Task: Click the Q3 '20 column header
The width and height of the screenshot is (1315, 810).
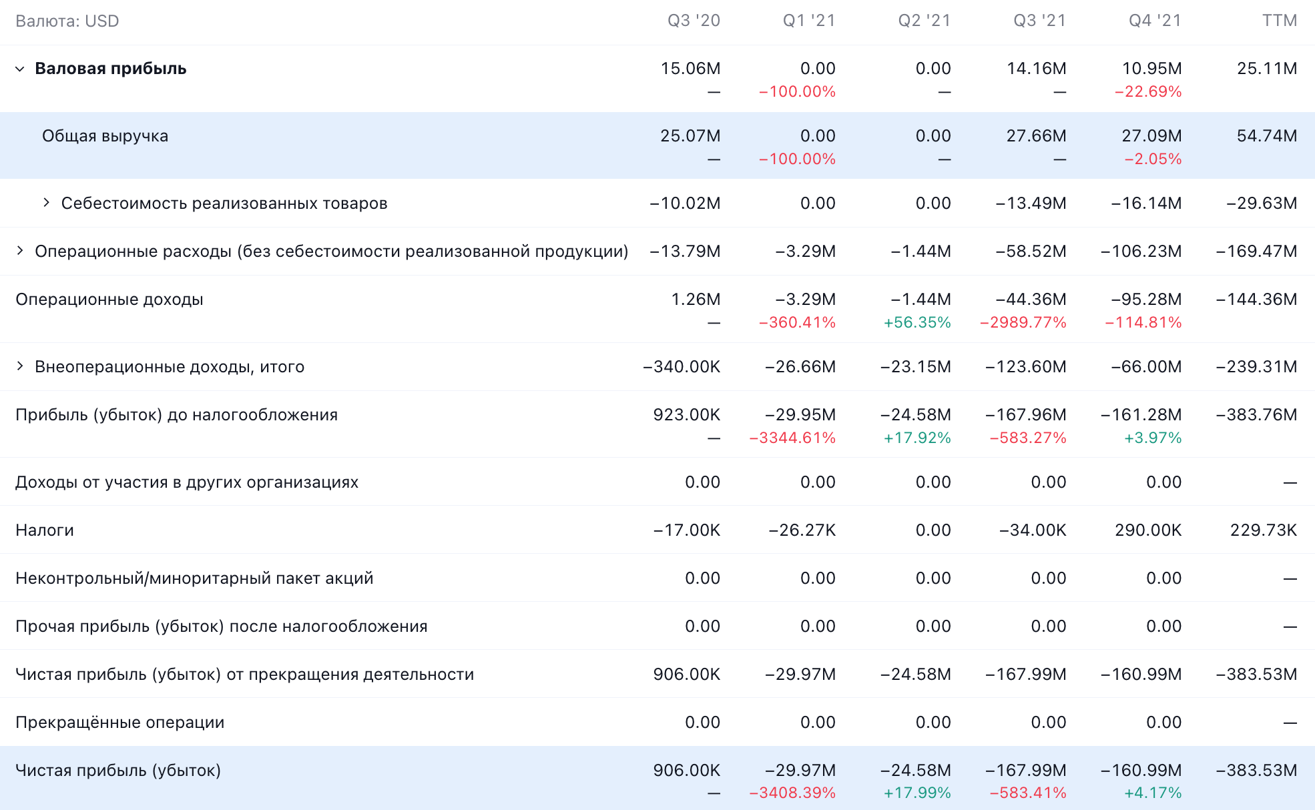Action: 694,21
